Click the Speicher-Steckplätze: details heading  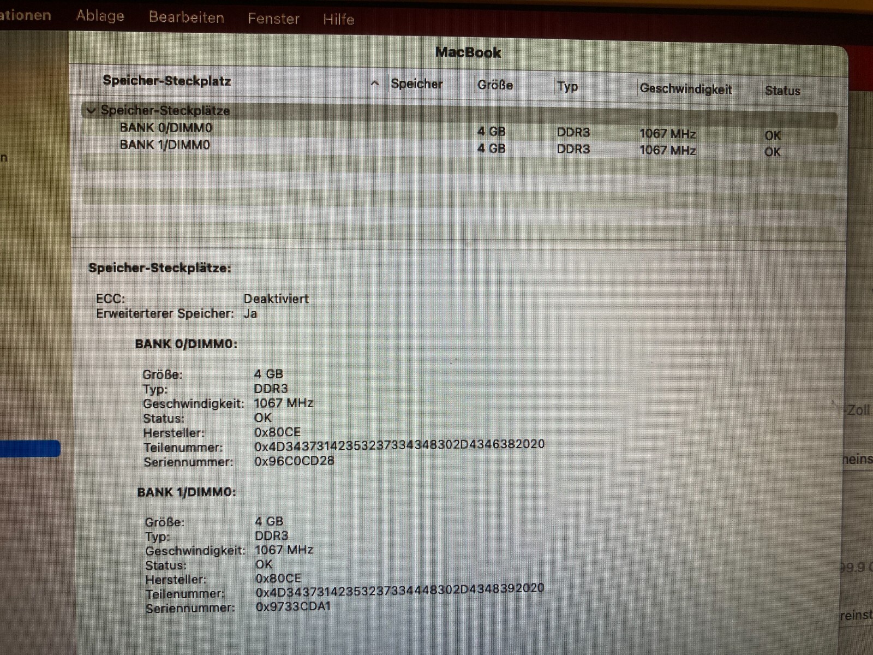click(x=159, y=268)
